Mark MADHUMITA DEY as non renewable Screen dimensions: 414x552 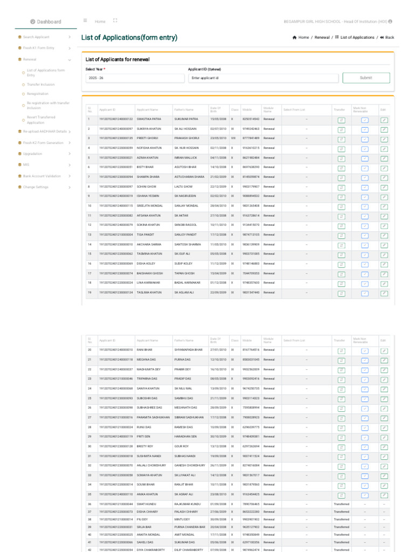[365, 370]
